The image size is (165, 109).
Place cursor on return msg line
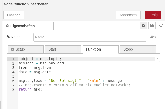click(x=30, y=89)
